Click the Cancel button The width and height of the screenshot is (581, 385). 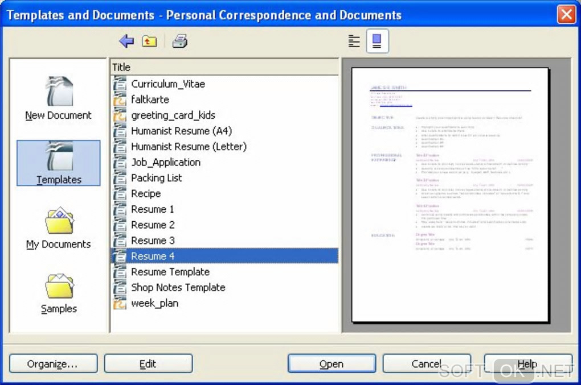click(427, 364)
